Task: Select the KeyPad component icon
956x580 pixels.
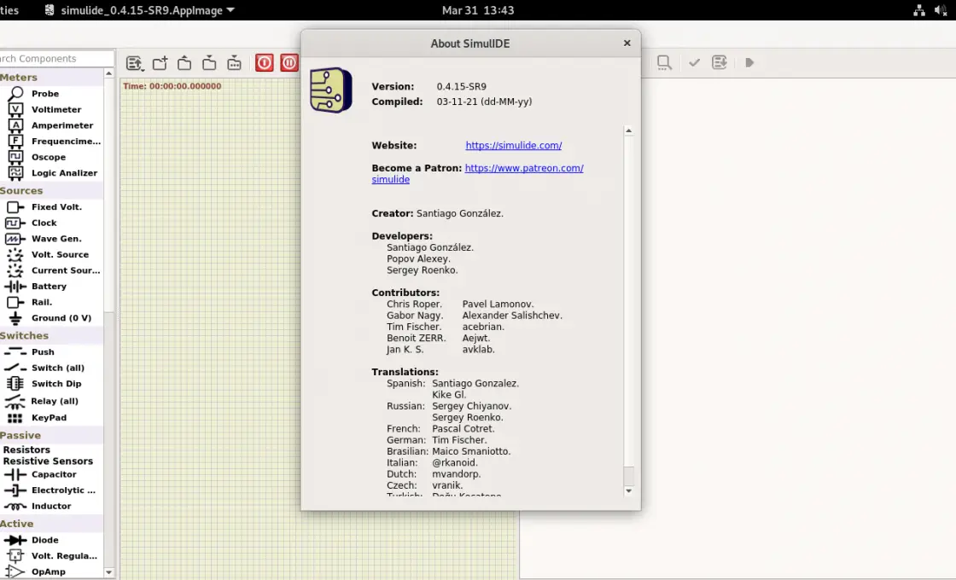Action: [15, 418]
